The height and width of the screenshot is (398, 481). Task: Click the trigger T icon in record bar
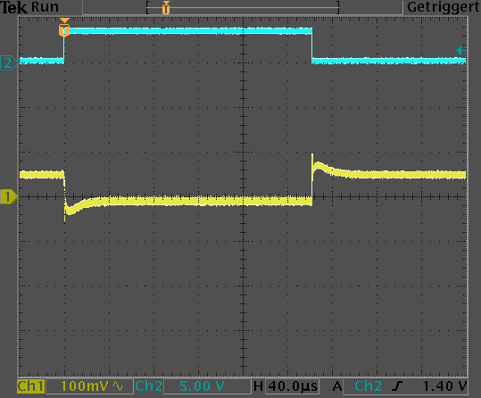(166, 8)
